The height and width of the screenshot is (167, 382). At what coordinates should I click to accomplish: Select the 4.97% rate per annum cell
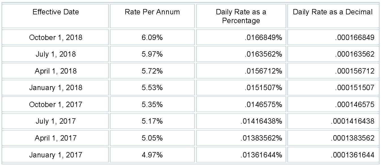tap(152, 155)
